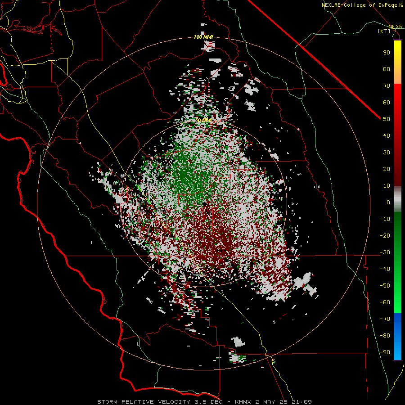Click the positive 60 value on the velocity scale
This screenshot has width=405, height=405.
(387, 103)
